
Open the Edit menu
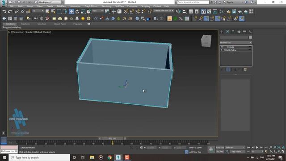coord(12,6)
